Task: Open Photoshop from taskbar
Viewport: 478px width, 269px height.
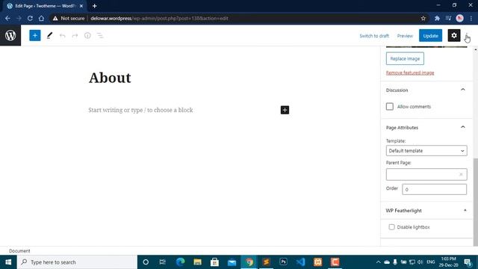Action: click(x=283, y=262)
